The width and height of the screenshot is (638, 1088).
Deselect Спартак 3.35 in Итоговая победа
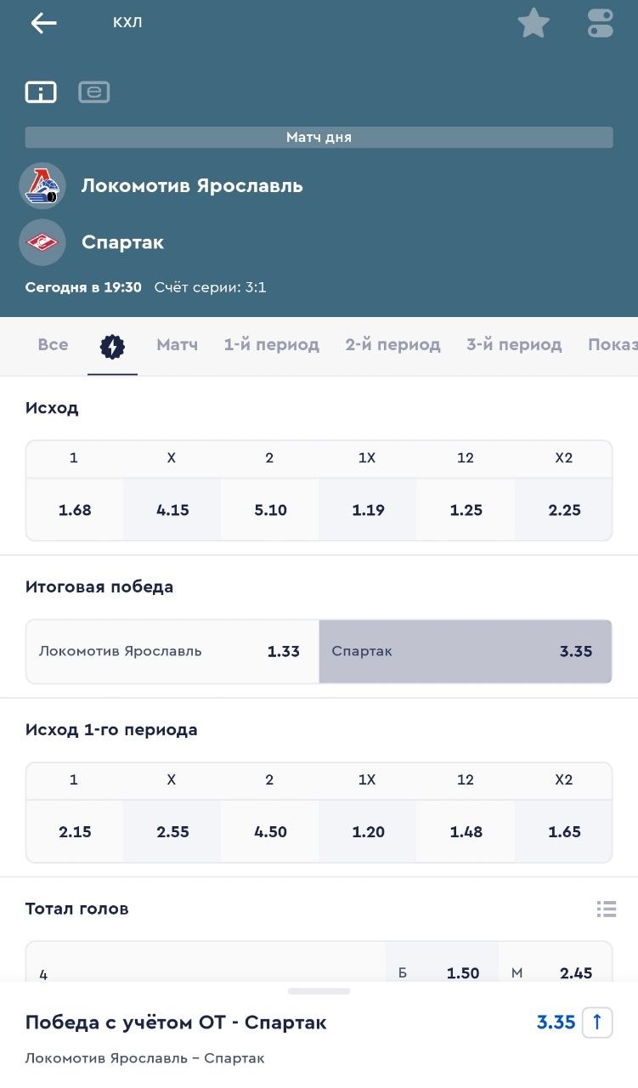tap(465, 652)
